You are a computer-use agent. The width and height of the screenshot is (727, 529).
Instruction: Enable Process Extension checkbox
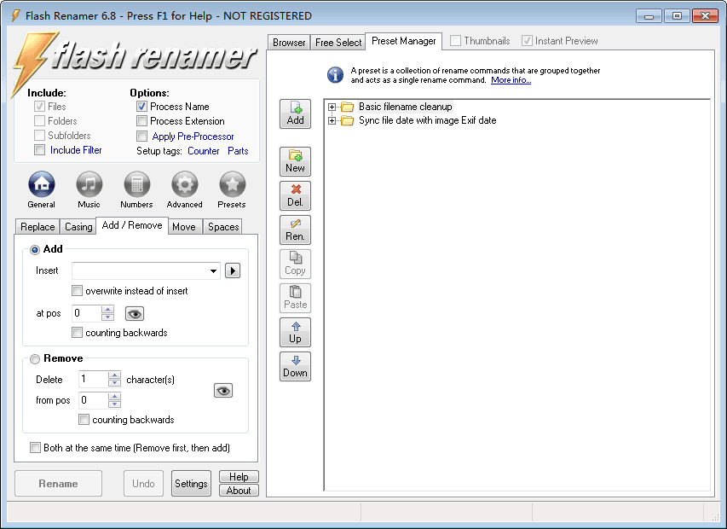(142, 121)
